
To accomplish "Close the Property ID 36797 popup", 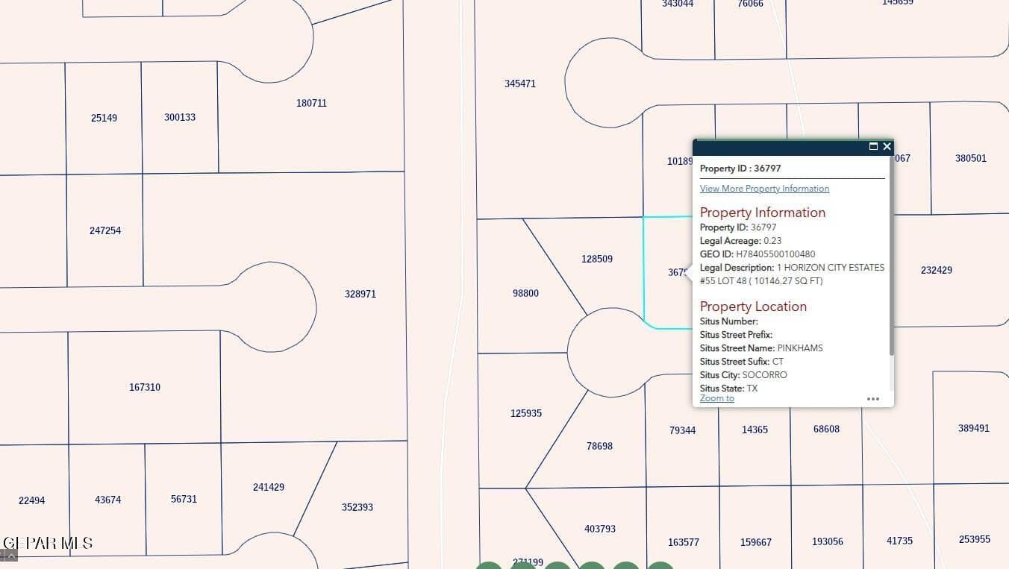I will click(x=887, y=146).
